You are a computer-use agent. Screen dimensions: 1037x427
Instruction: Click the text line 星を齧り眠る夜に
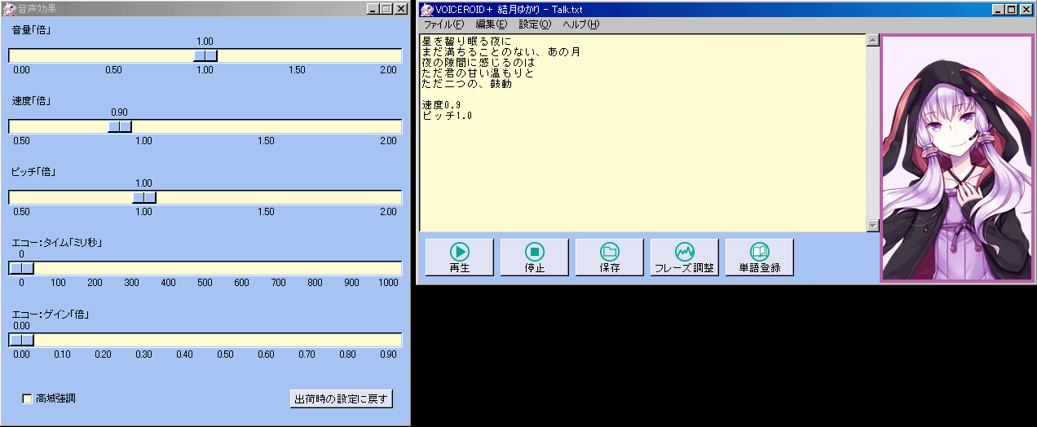tap(466, 42)
